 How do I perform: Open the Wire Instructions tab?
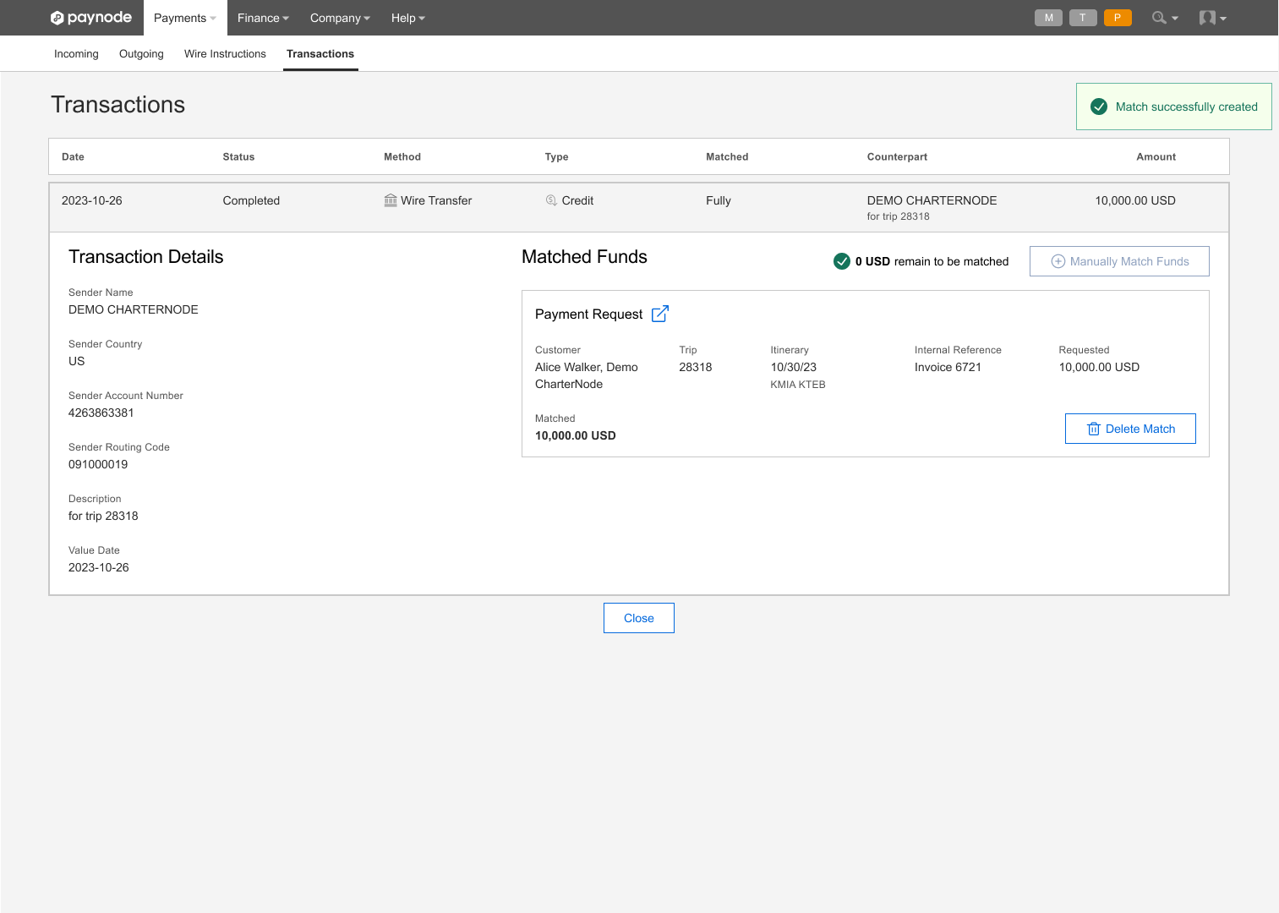click(225, 53)
